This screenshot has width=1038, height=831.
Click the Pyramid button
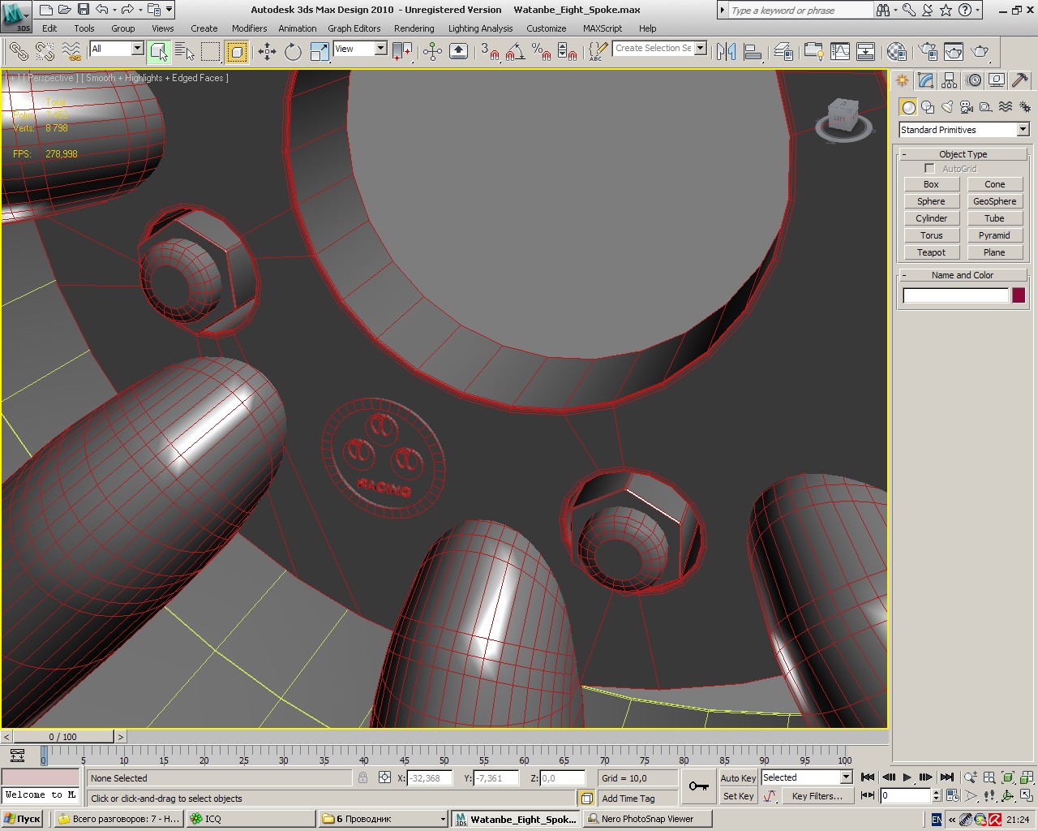(x=995, y=235)
